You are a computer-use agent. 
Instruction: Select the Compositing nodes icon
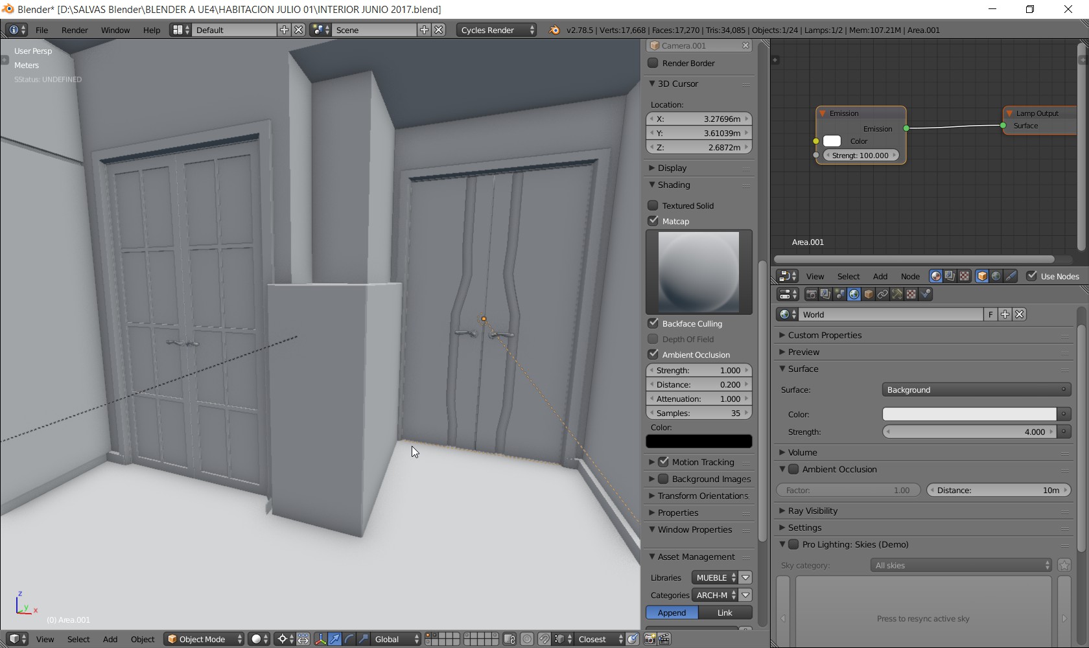coord(950,276)
